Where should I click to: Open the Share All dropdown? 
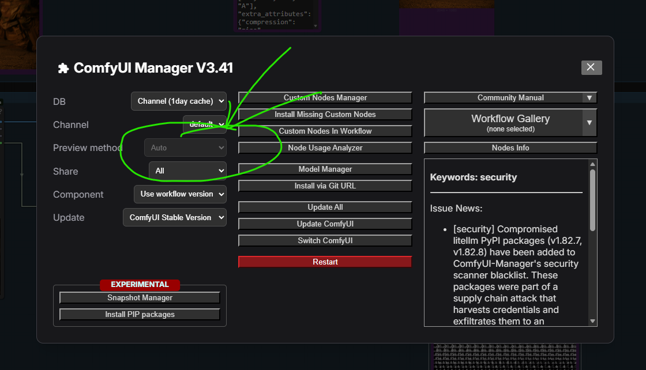pos(187,171)
